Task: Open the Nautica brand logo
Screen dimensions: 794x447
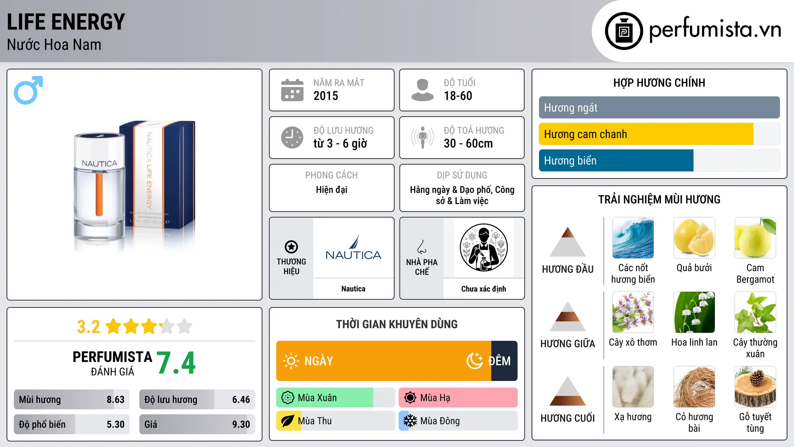Action: pyautogui.click(x=353, y=248)
